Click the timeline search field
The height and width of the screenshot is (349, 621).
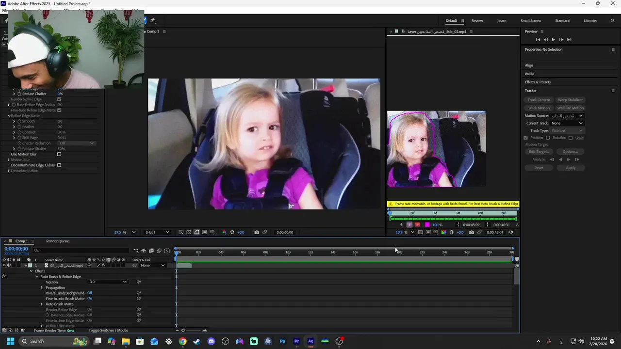(x=81, y=251)
